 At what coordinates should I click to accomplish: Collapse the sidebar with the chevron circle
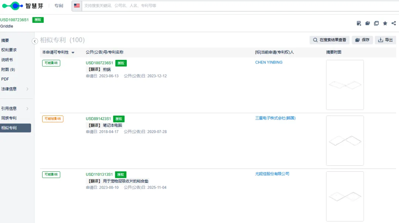35,41
